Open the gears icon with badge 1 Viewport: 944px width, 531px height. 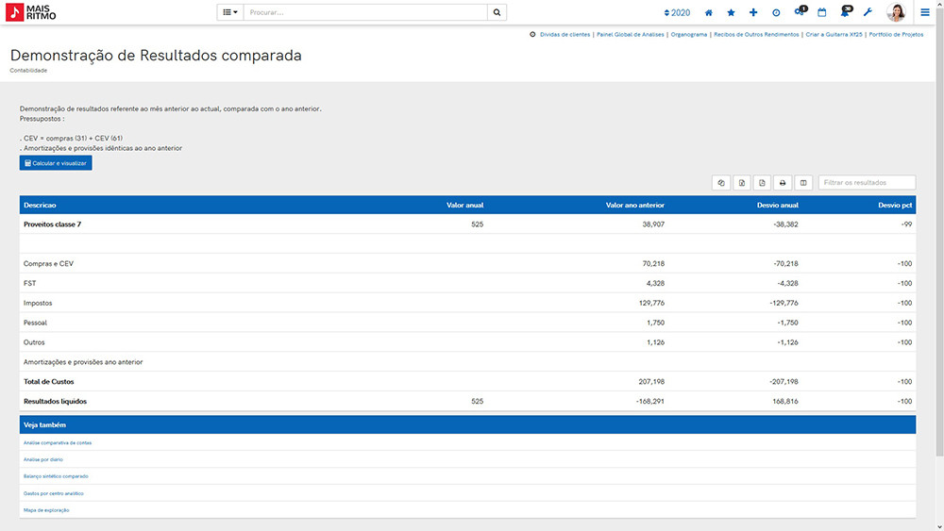tap(801, 11)
